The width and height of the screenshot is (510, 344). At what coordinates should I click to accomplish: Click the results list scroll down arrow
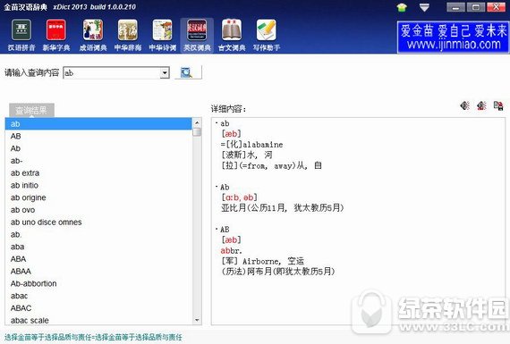197,320
